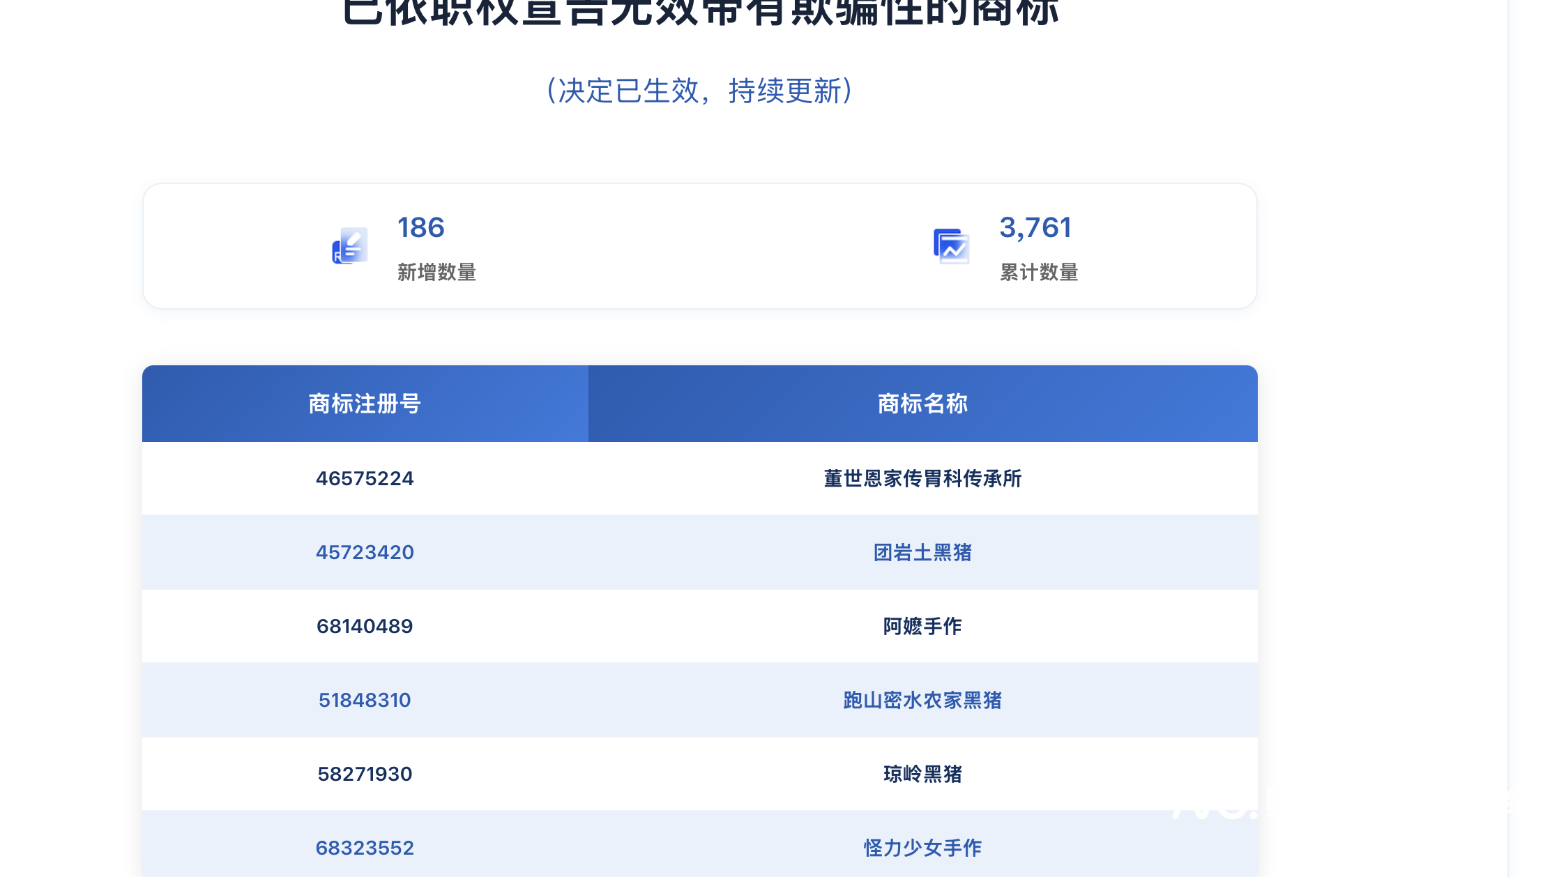Screen dimensions: 1559x877
Task: Select registration number 68323552
Action: pos(365,848)
